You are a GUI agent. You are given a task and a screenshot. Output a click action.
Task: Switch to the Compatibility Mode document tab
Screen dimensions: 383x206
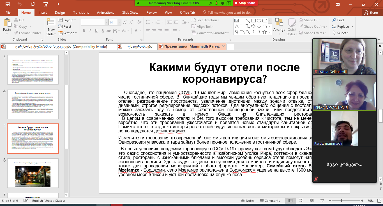[59, 46]
